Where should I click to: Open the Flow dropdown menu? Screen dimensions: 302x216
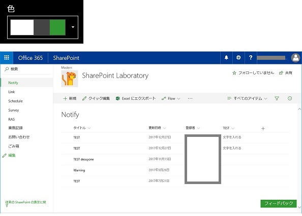point(171,98)
